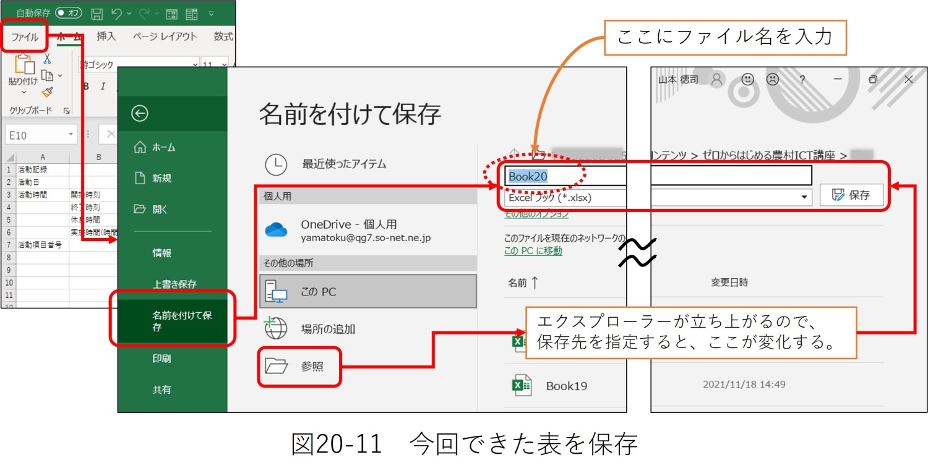This screenshot has width=928, height=476.
Task: Open the ファイル tab
Action: coord(25,37)
